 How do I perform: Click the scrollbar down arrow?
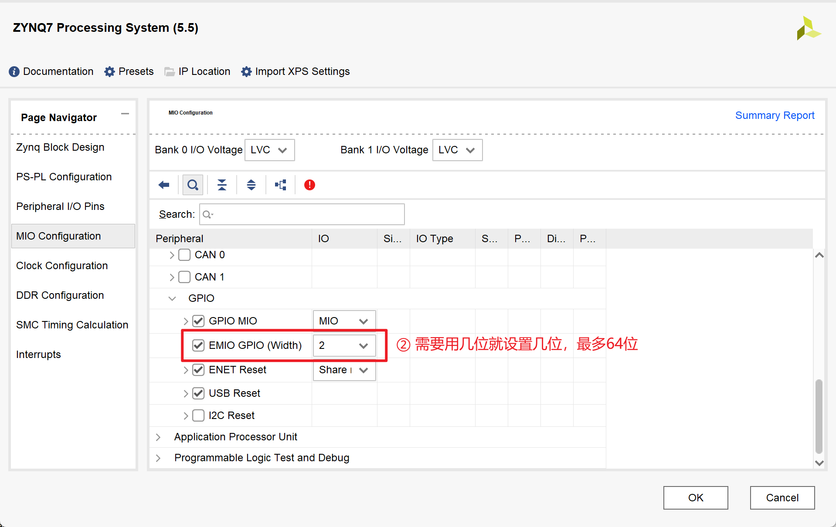tap(819, 463)
